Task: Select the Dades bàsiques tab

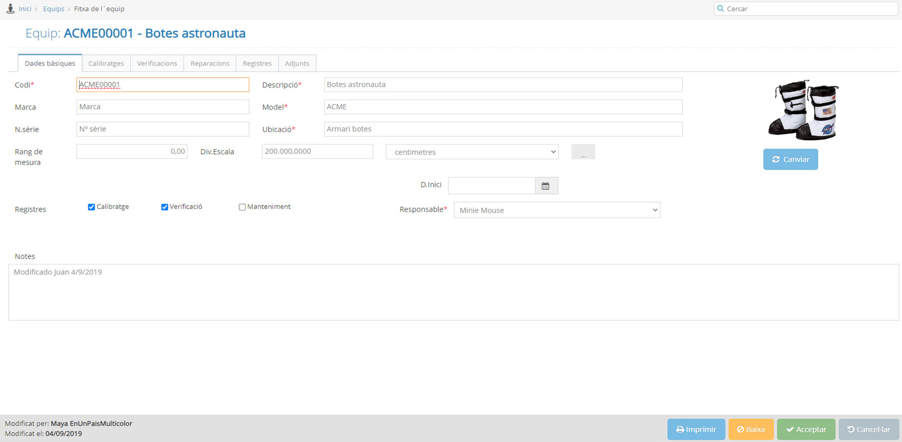Action: tap(50, 63)
